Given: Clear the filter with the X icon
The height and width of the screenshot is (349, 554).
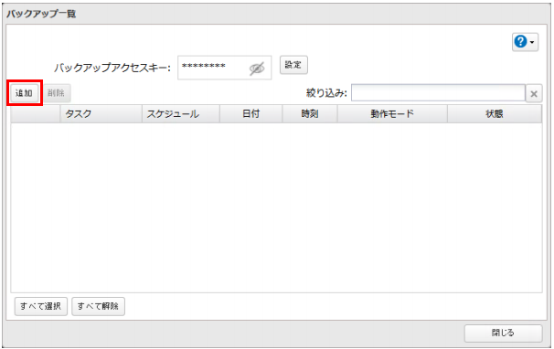Looking at the screenshot, I should click(x=534, y=94).
